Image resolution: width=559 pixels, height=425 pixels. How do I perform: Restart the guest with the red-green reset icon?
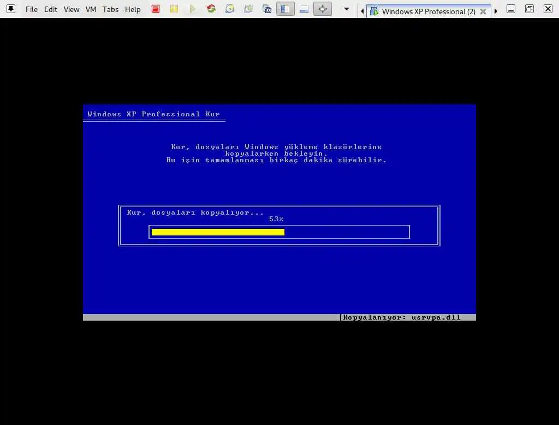click(211, 9)
